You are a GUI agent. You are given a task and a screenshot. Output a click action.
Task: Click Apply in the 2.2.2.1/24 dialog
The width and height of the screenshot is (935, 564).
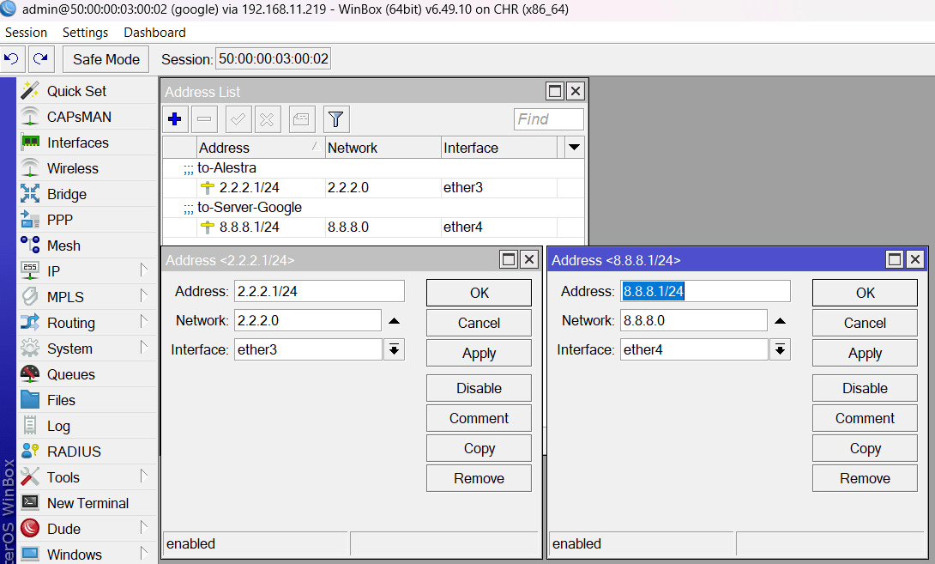479,353
